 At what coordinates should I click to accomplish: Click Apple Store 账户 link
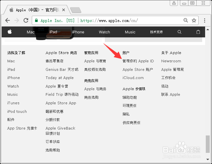click(x=138, y=70)
